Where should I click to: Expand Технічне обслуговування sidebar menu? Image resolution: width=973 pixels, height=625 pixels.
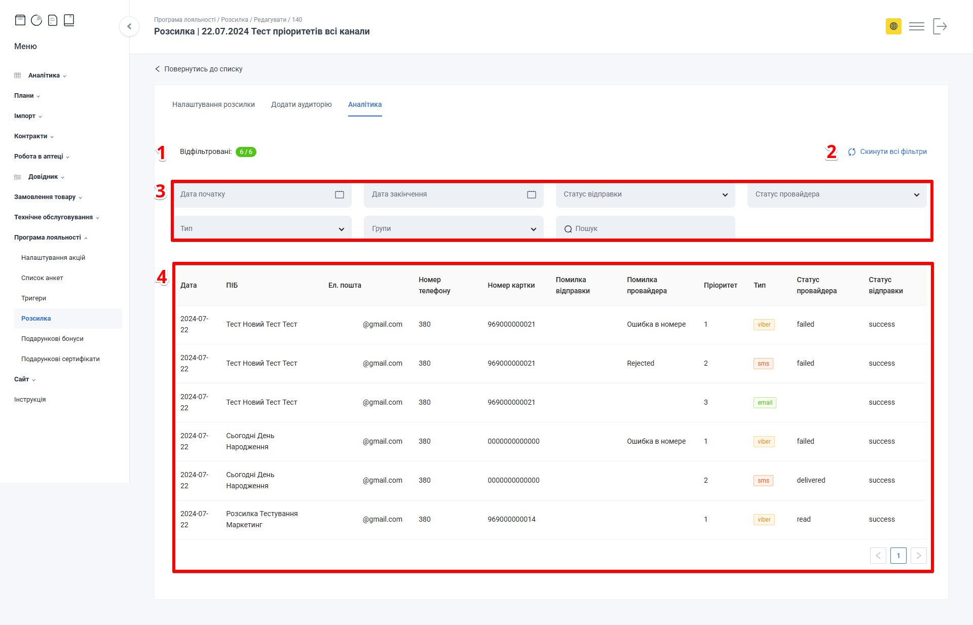tap(57, 217)
